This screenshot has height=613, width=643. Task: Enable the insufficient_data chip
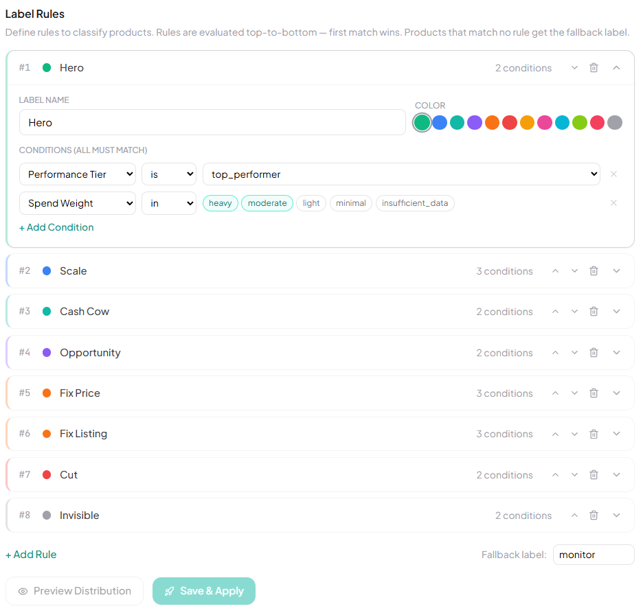pyautogui.click(x=415, y=203)
